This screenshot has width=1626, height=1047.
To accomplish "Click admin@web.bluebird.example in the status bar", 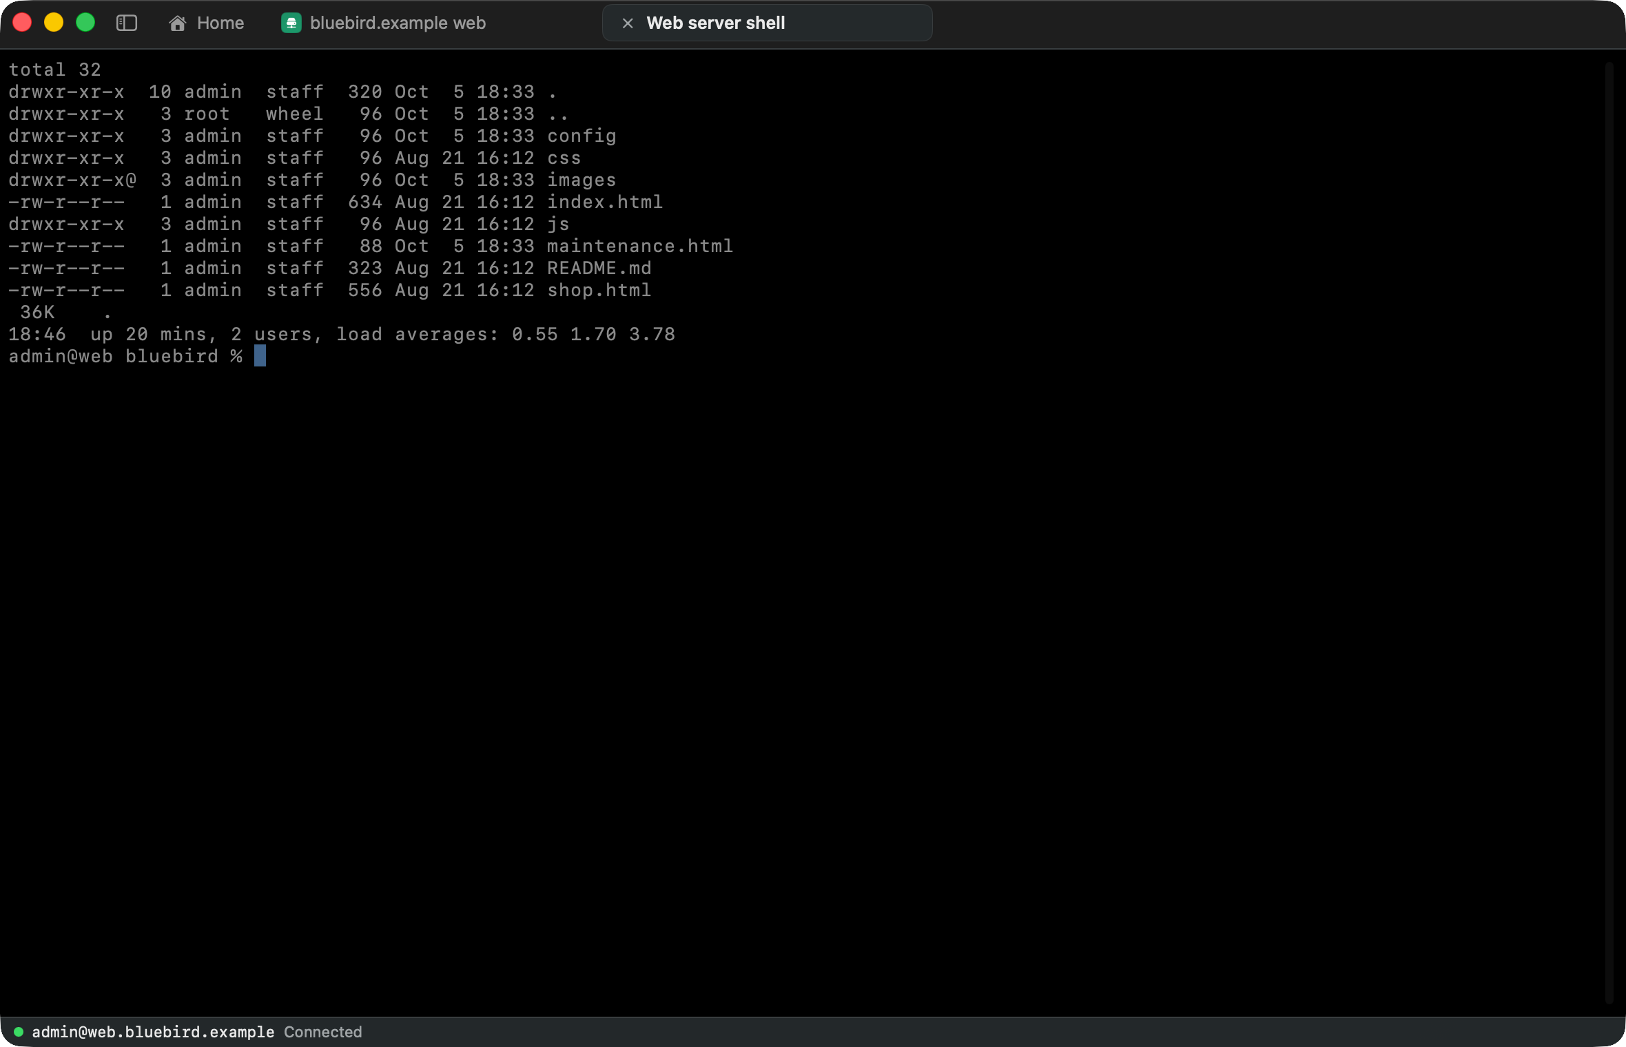I will (153, 1031).
